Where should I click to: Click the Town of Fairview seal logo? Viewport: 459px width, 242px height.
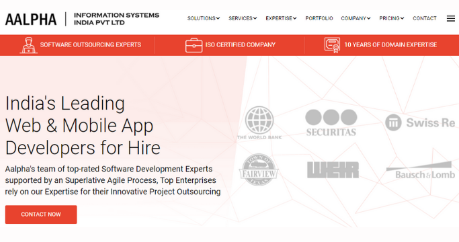[x=259, y=169]
